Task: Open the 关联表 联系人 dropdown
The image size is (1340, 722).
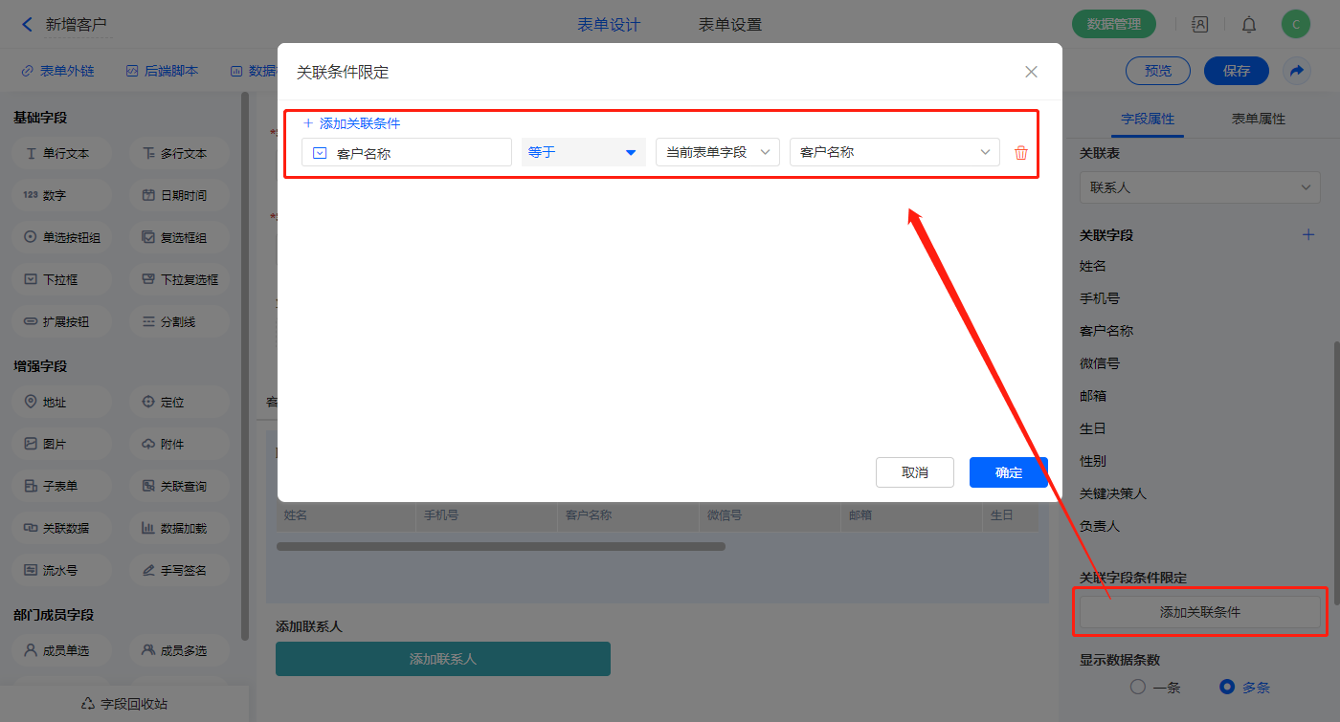Action: point(1199,187)
